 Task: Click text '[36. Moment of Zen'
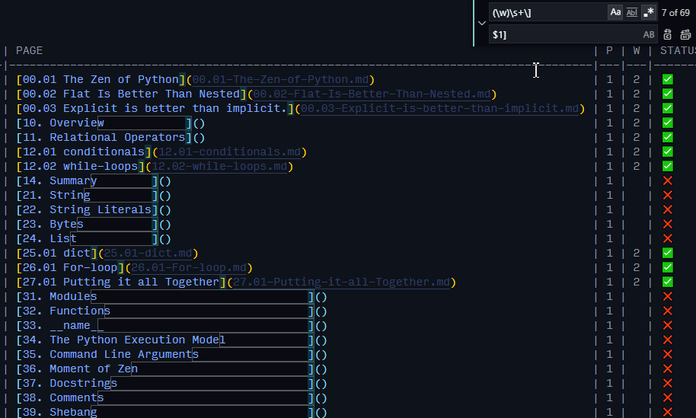77,369
